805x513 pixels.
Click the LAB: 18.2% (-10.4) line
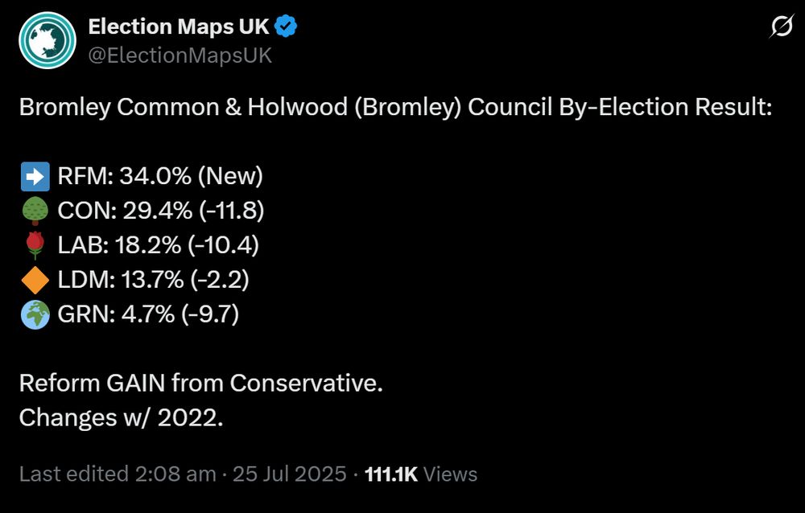point(158,244)
